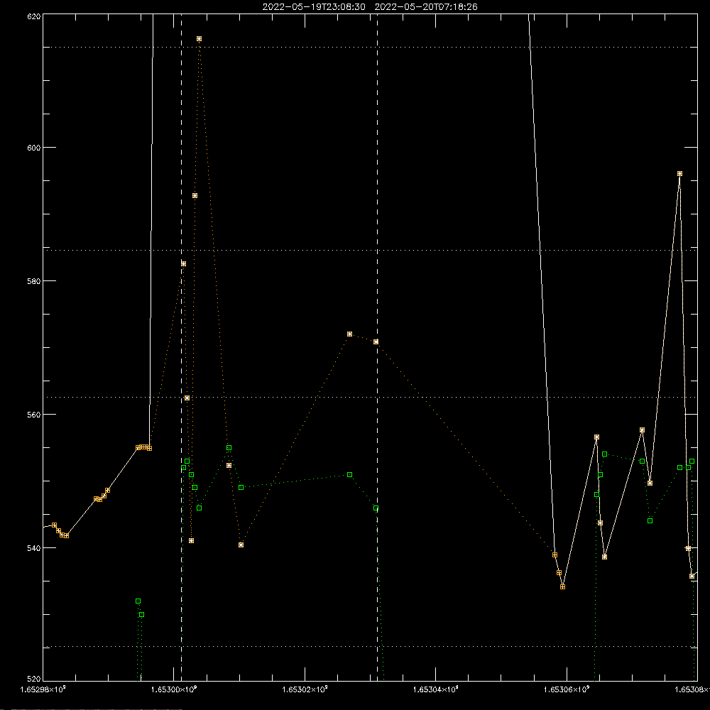
Task: Click the 1.65300×10⁹ x-axis label
Action: click(x=174, y=689)
